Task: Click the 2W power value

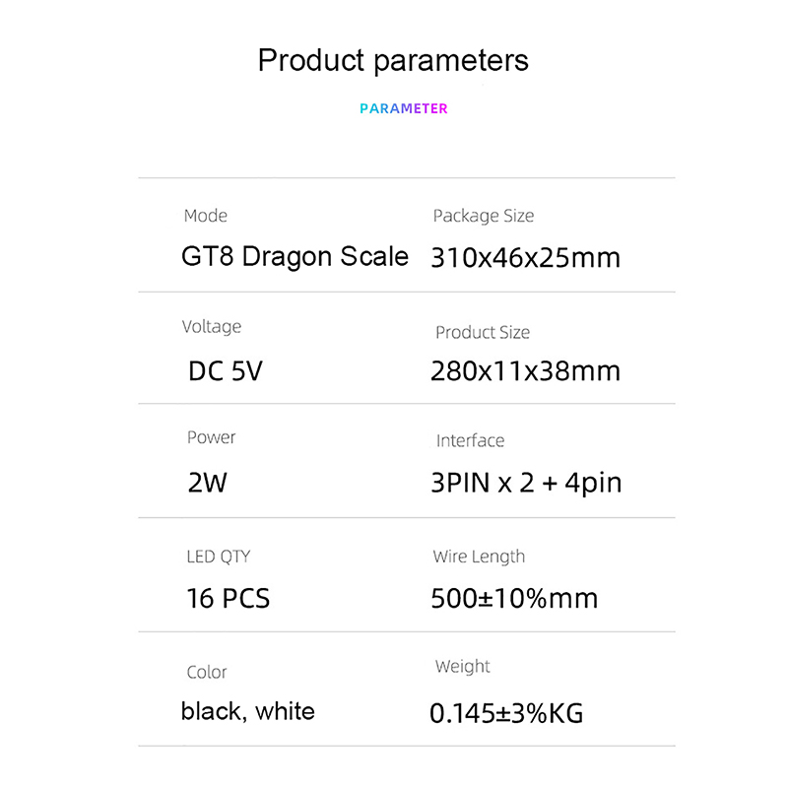Action: coord(208,484)
